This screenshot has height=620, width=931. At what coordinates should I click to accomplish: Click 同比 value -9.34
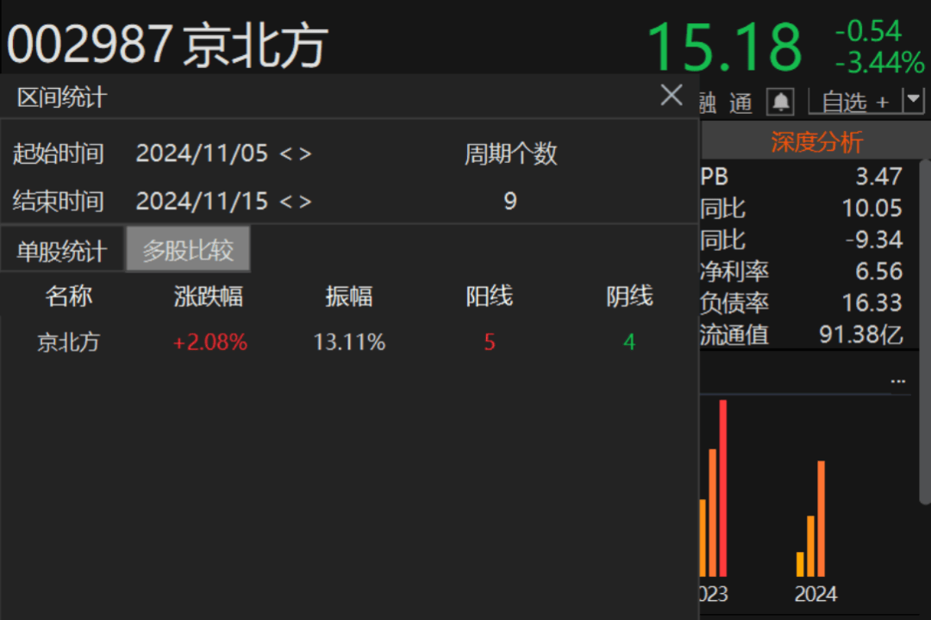point(874,240)
